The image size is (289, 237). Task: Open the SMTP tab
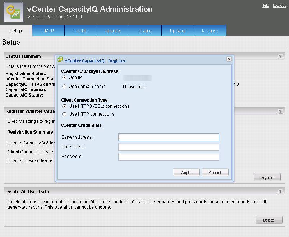[48, 31]
